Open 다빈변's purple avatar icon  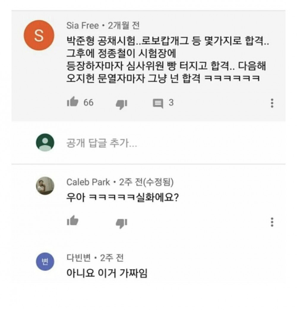coord(45,262)
